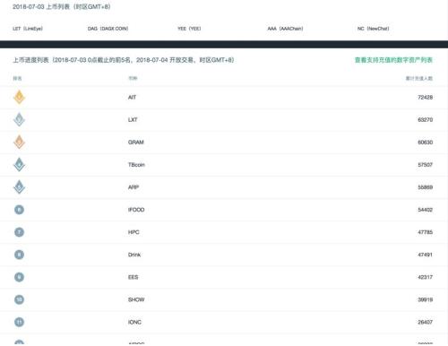This screenshot has width=448, height=346.
Task: Click the blue rank badge beside ARP
Action: coord(19,187)
